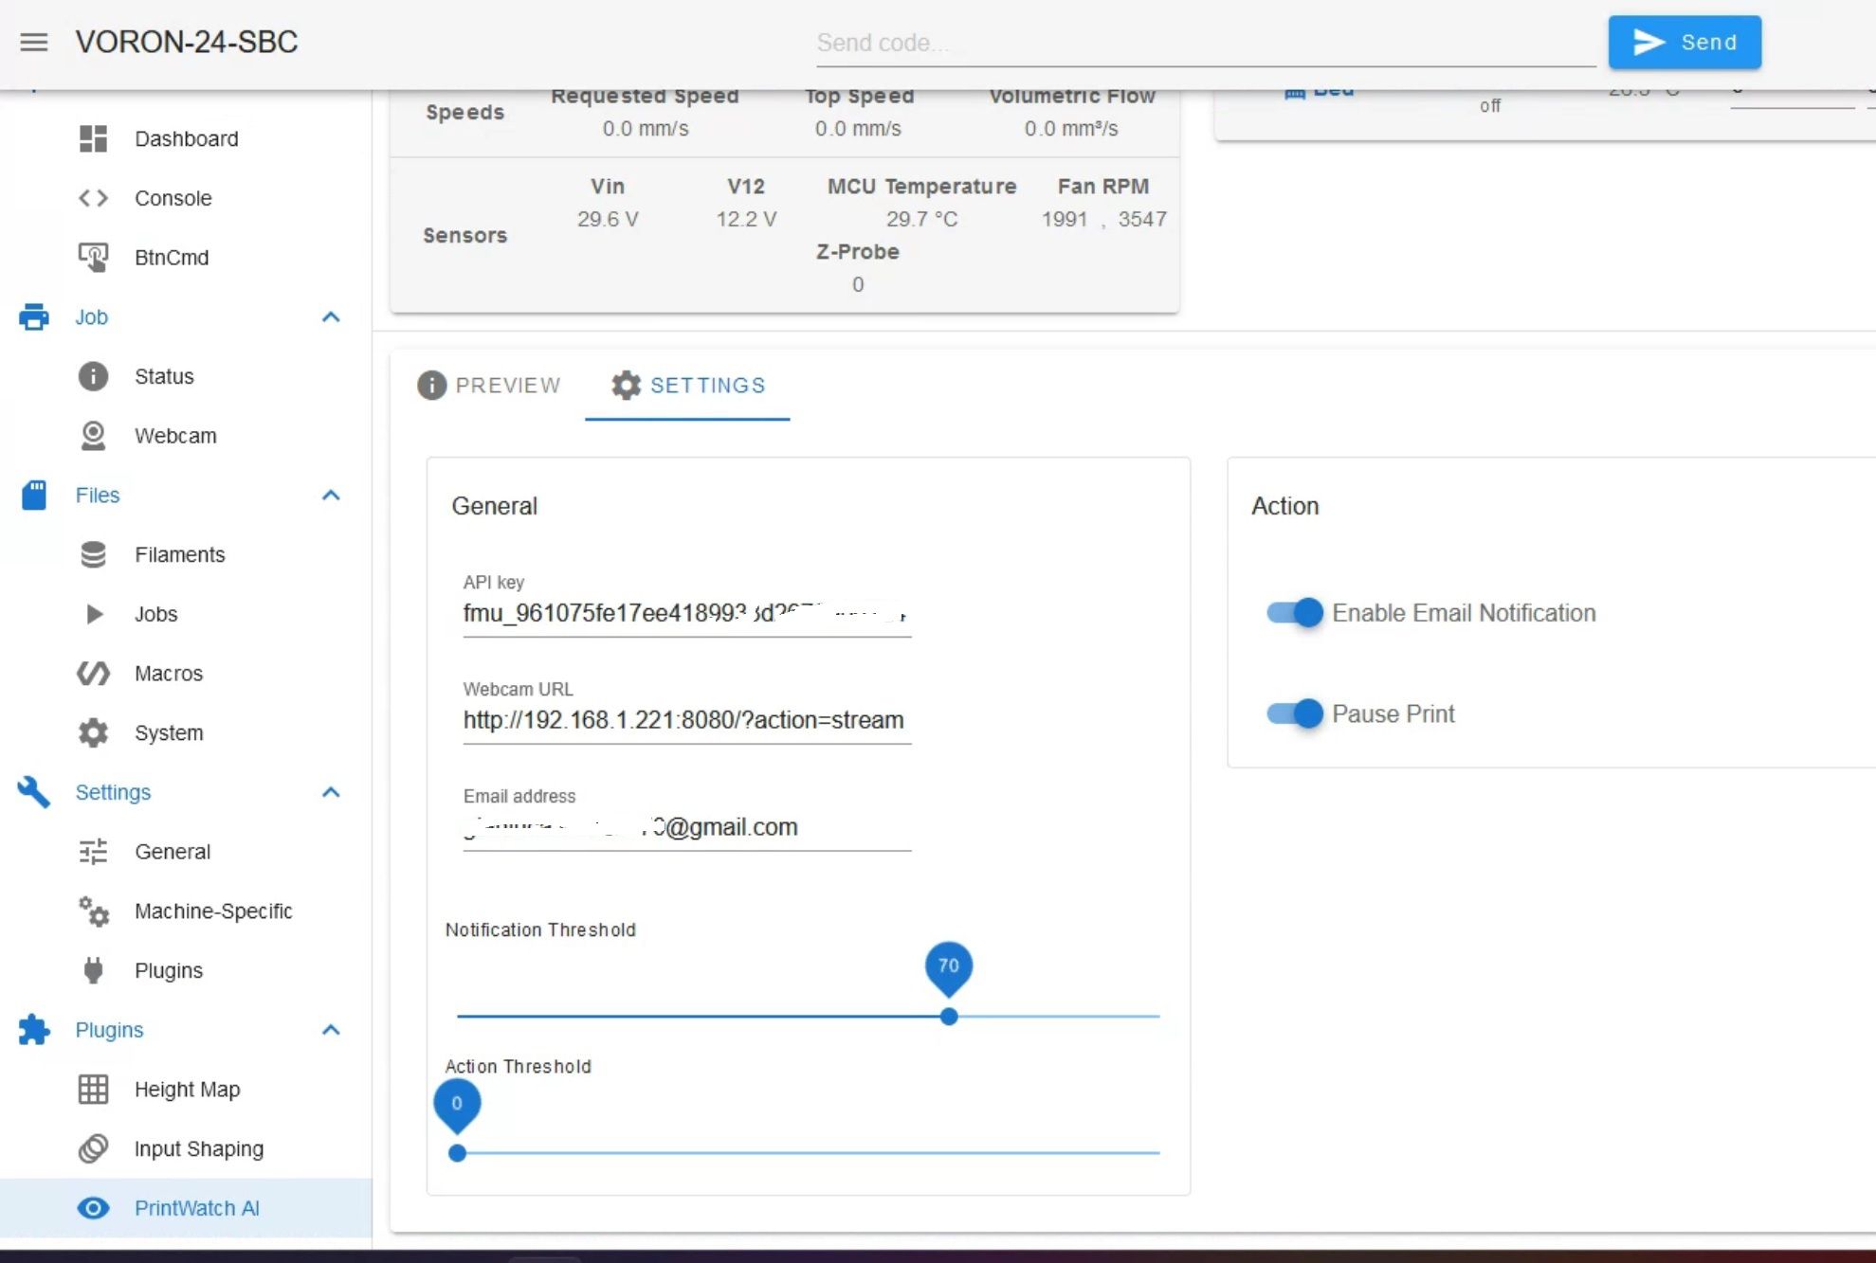This screenshot has height=1263, width=1876.
Task: Click the Action Threshold slider handle
Action: (x=457, y=1153)
